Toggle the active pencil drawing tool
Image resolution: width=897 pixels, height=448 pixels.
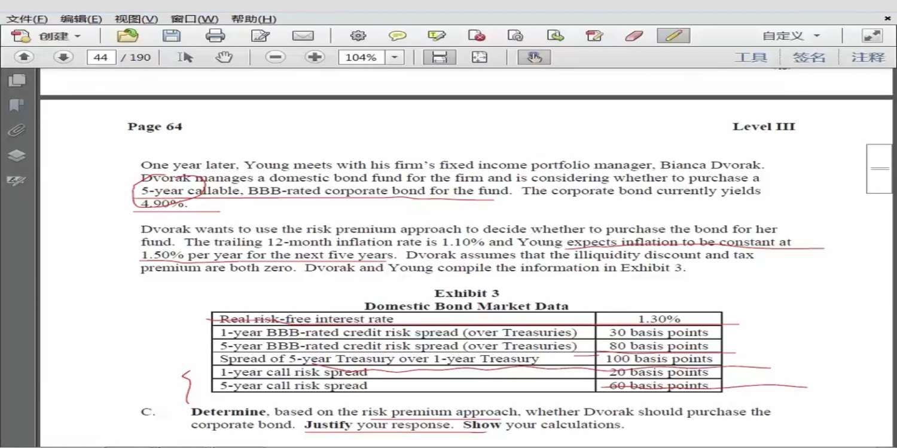coord(673,36)
